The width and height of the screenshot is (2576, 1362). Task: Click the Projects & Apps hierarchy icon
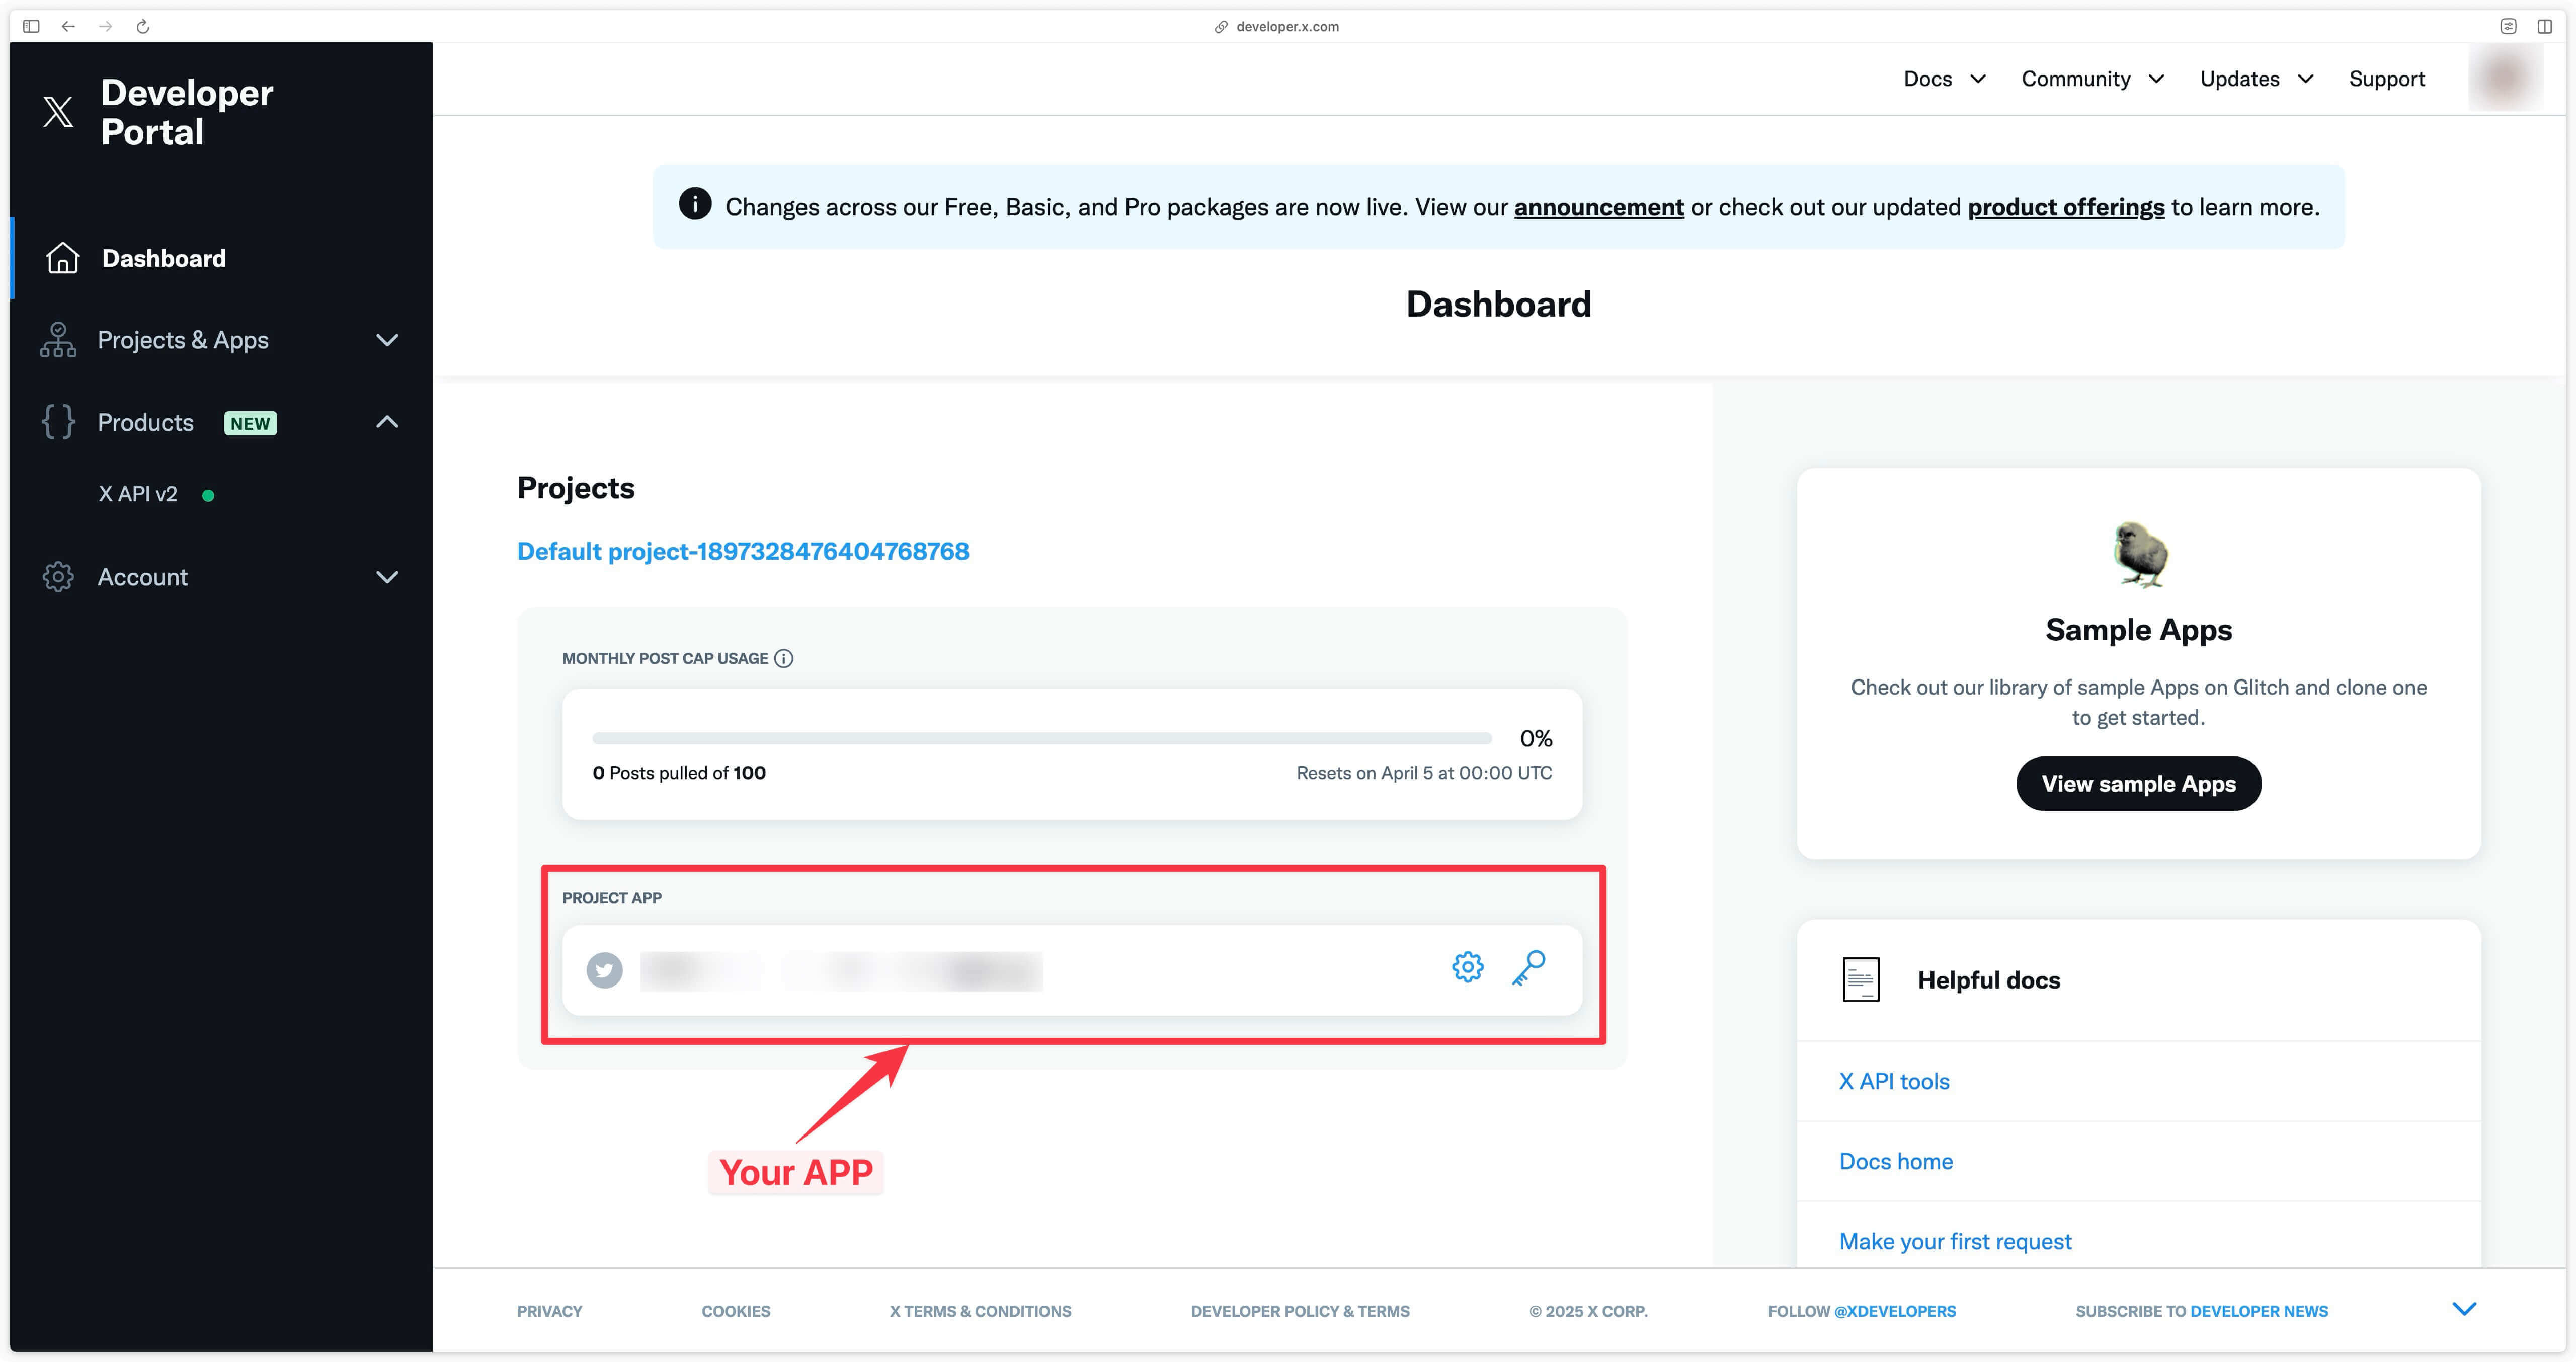tap(58, 340)
